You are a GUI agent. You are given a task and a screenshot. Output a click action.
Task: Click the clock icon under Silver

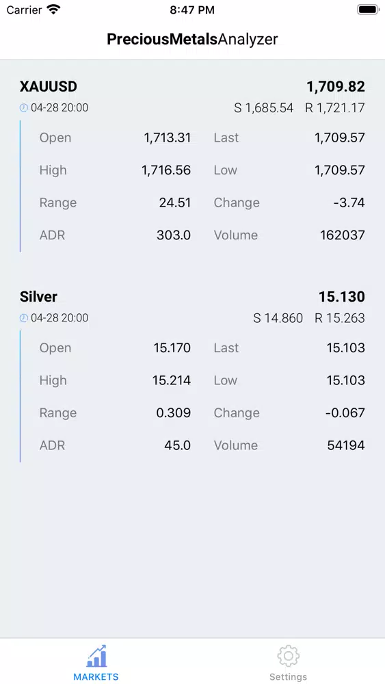tap(24, 318)
